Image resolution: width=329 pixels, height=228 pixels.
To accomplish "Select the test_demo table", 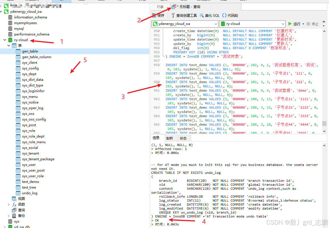I will [30, 182].
